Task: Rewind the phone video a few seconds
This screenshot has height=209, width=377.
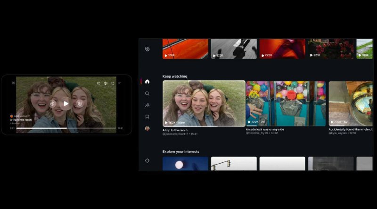Action: click(52, 104)
